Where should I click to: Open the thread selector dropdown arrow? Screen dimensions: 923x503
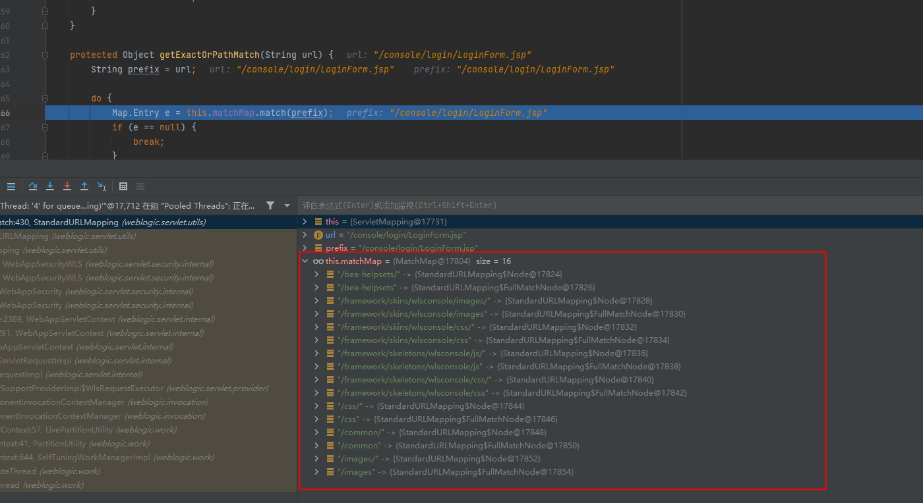click(287, 205)
